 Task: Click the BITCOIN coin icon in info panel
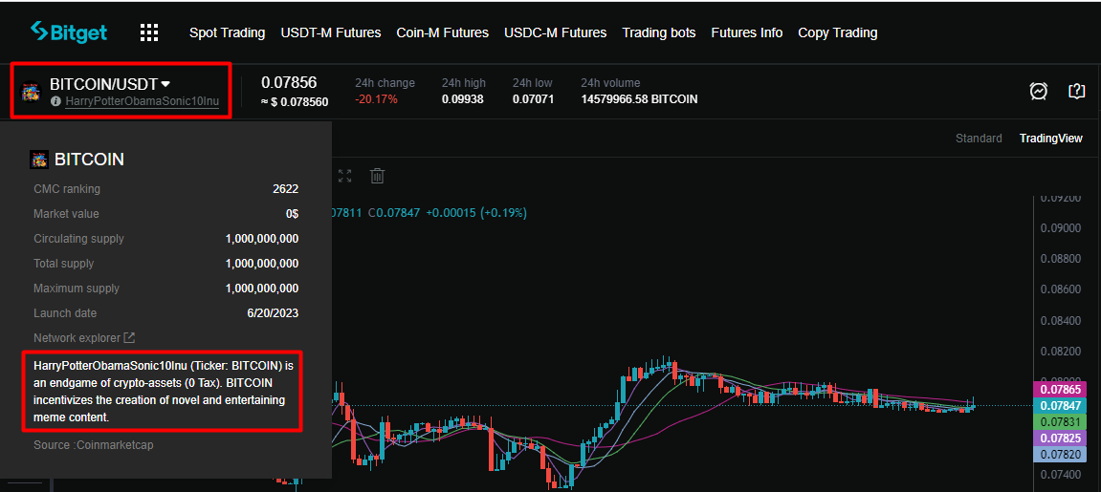[x=39, y=160]
